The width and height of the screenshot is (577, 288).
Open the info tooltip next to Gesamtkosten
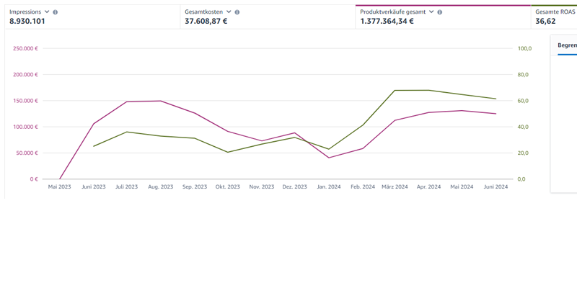[237, 12]
